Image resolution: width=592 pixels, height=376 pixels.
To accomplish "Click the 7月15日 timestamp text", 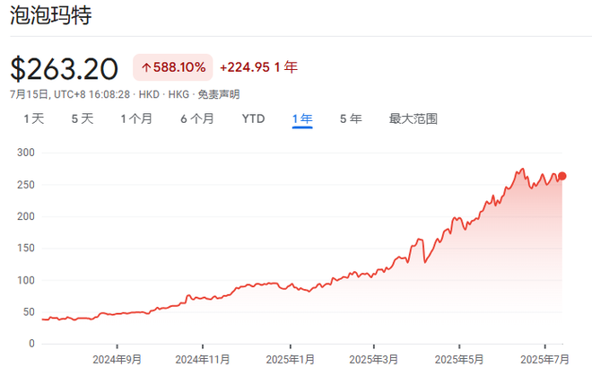I will (70, 94).
